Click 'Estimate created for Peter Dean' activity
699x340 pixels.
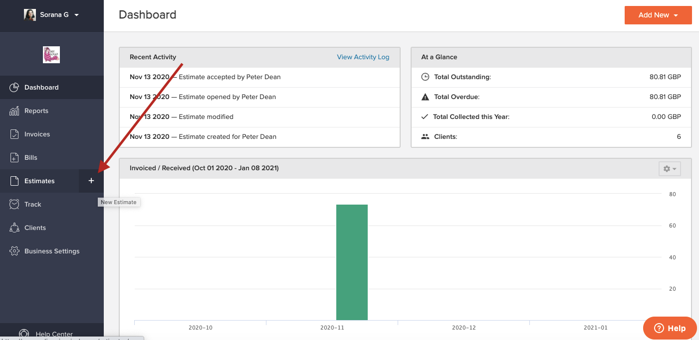(x=228, y=137)
